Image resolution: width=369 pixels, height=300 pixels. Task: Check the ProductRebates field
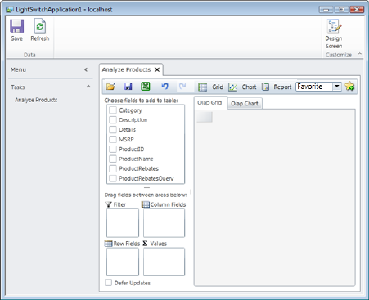tap(113, 168)
